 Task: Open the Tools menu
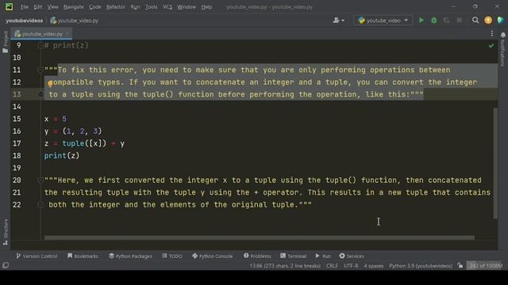(152, 7)
